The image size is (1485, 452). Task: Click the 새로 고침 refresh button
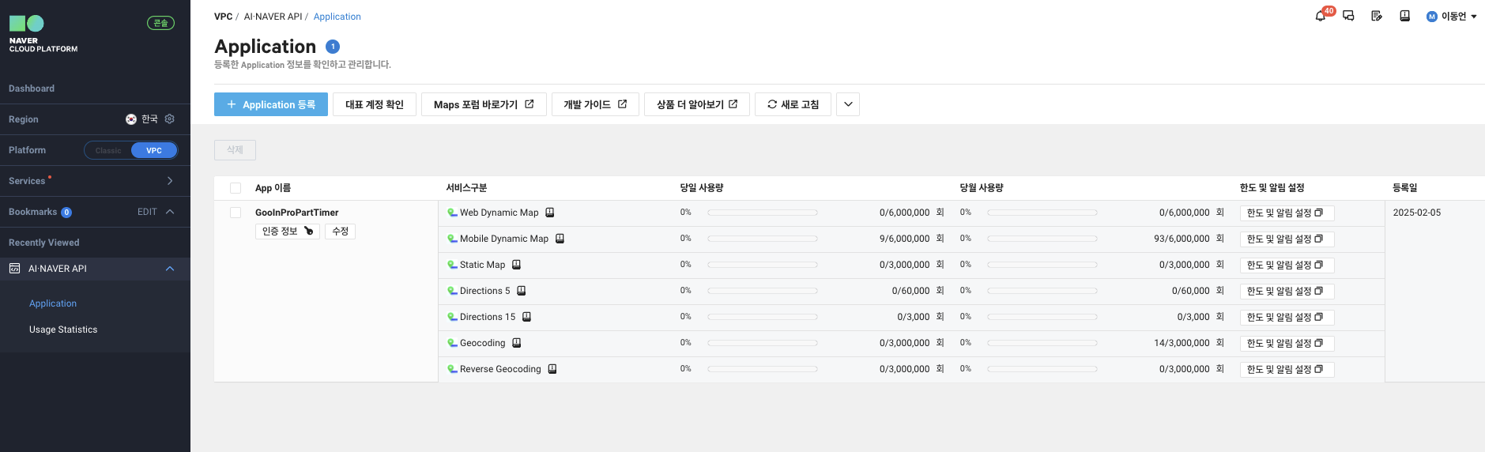click(793, 104)
